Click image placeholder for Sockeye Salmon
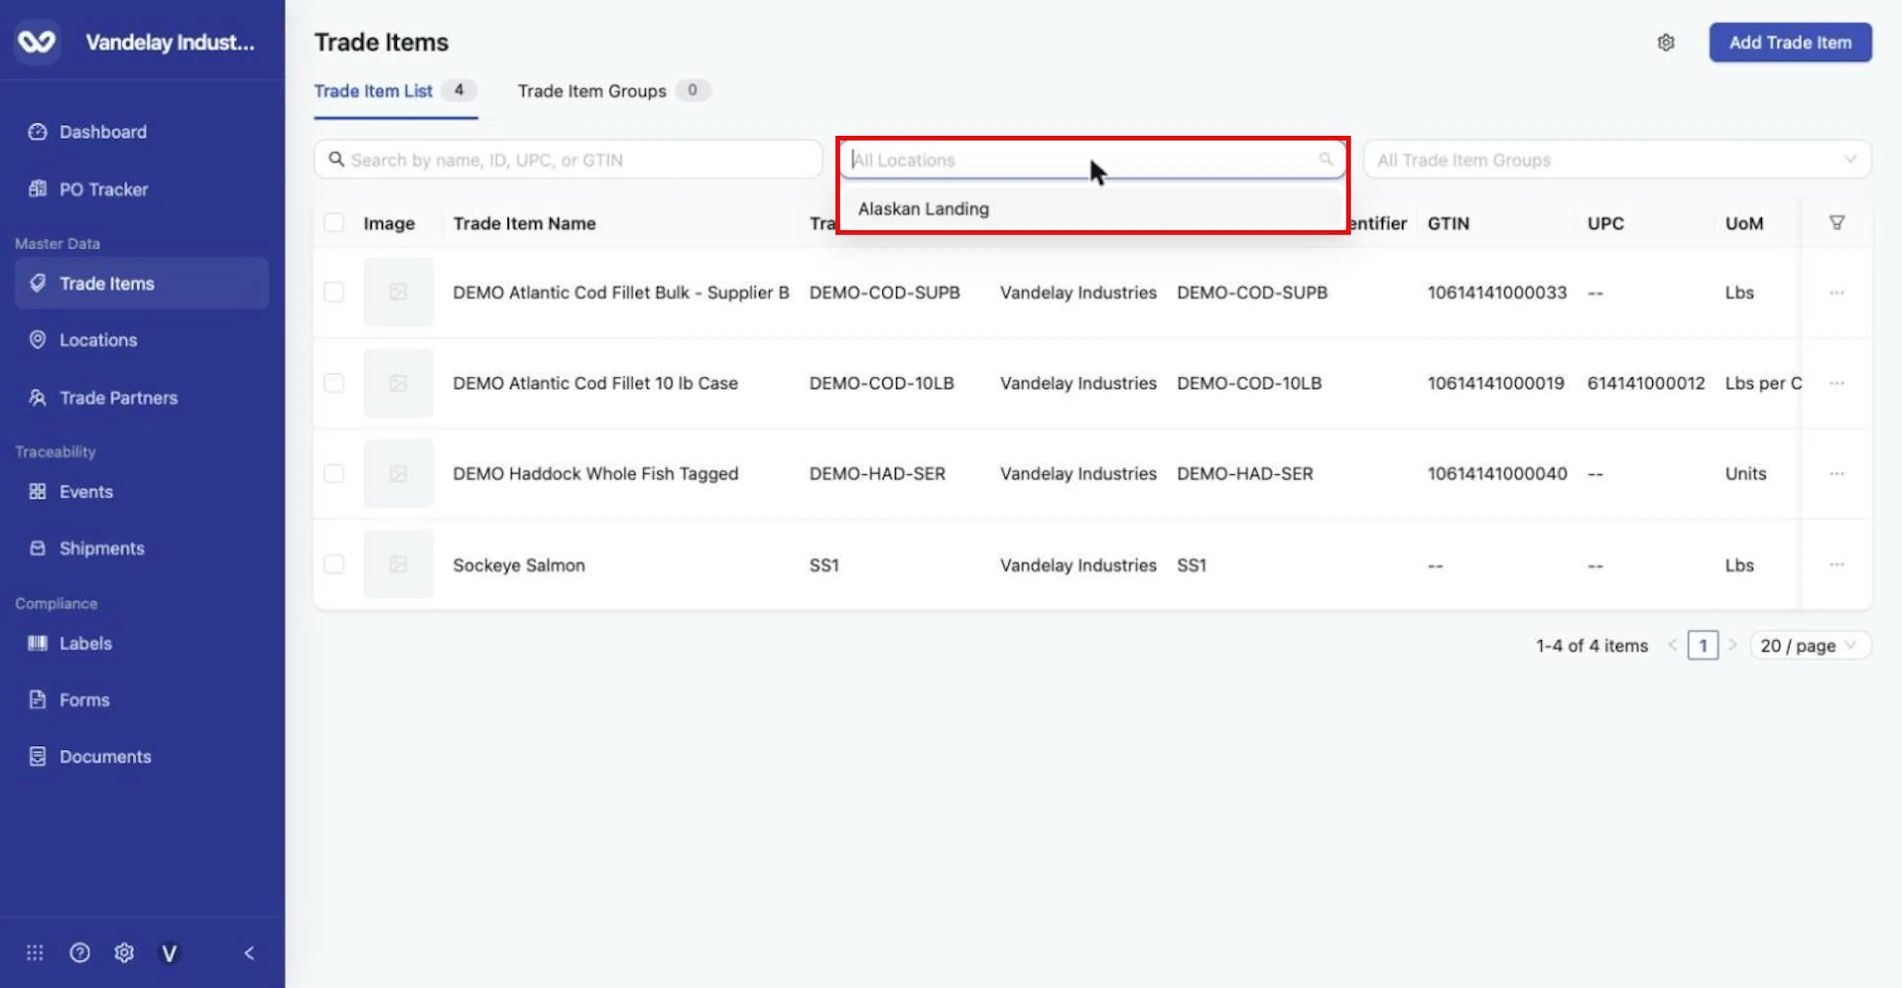This screenshot has height=988, width=1902. pyautogui.click(x=398, y=564)
